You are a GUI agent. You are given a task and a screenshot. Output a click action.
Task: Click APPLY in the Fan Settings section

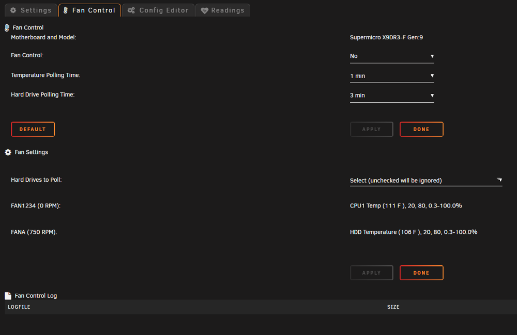point(372,273)
